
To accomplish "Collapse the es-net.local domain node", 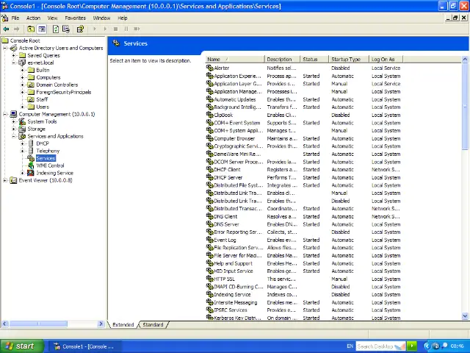I will (x=14, y=63).
